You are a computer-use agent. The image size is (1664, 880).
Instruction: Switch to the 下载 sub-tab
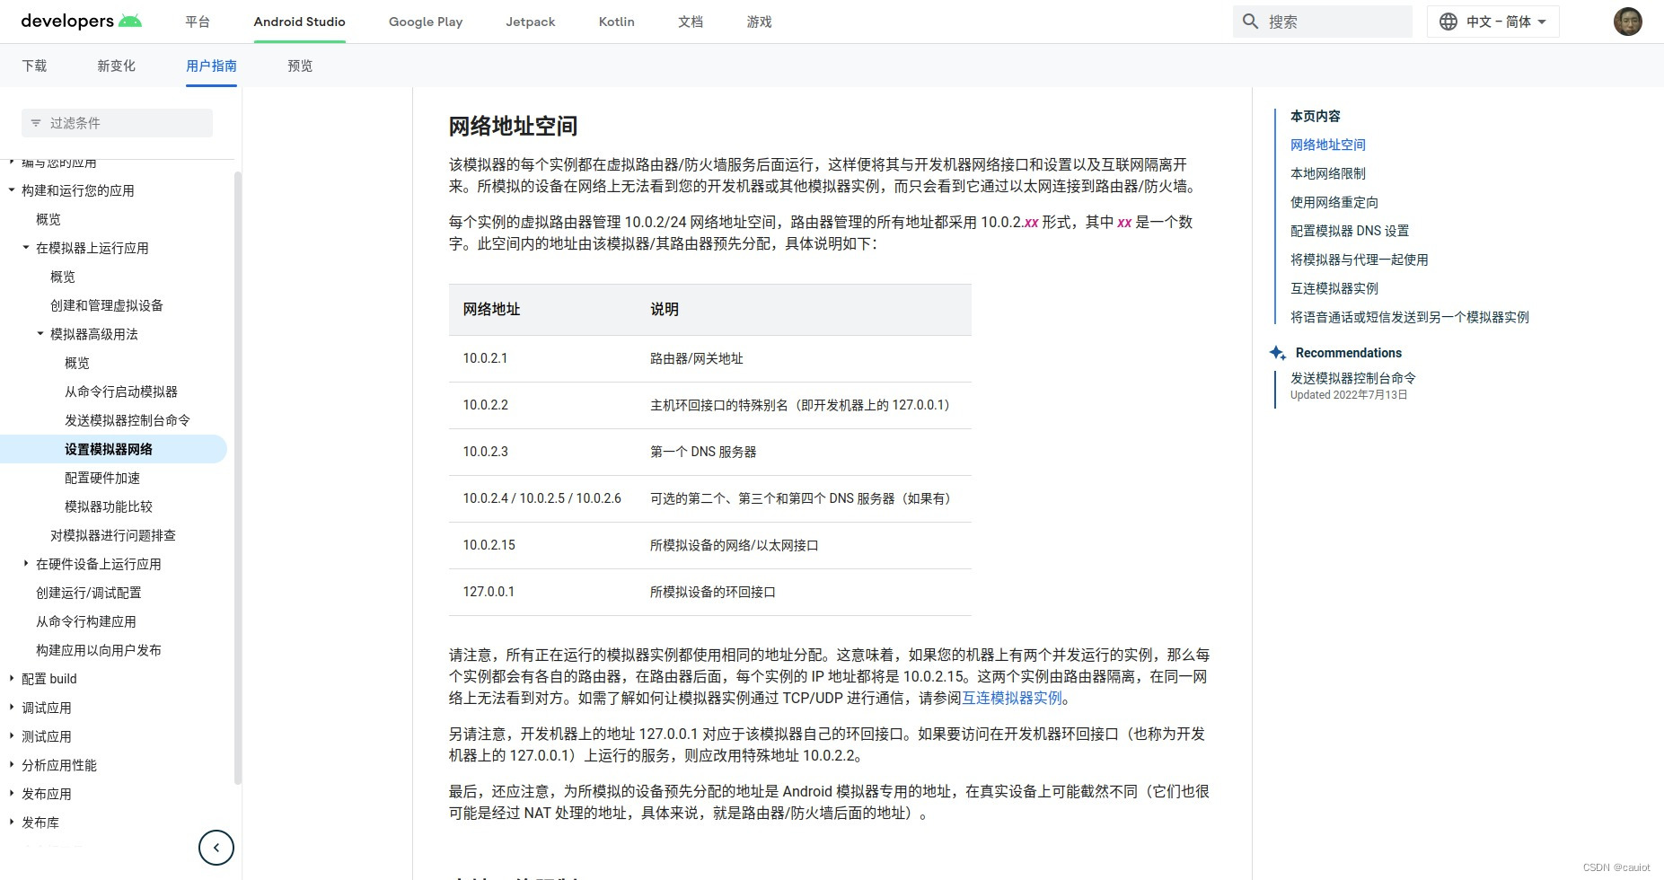[34, 66]
